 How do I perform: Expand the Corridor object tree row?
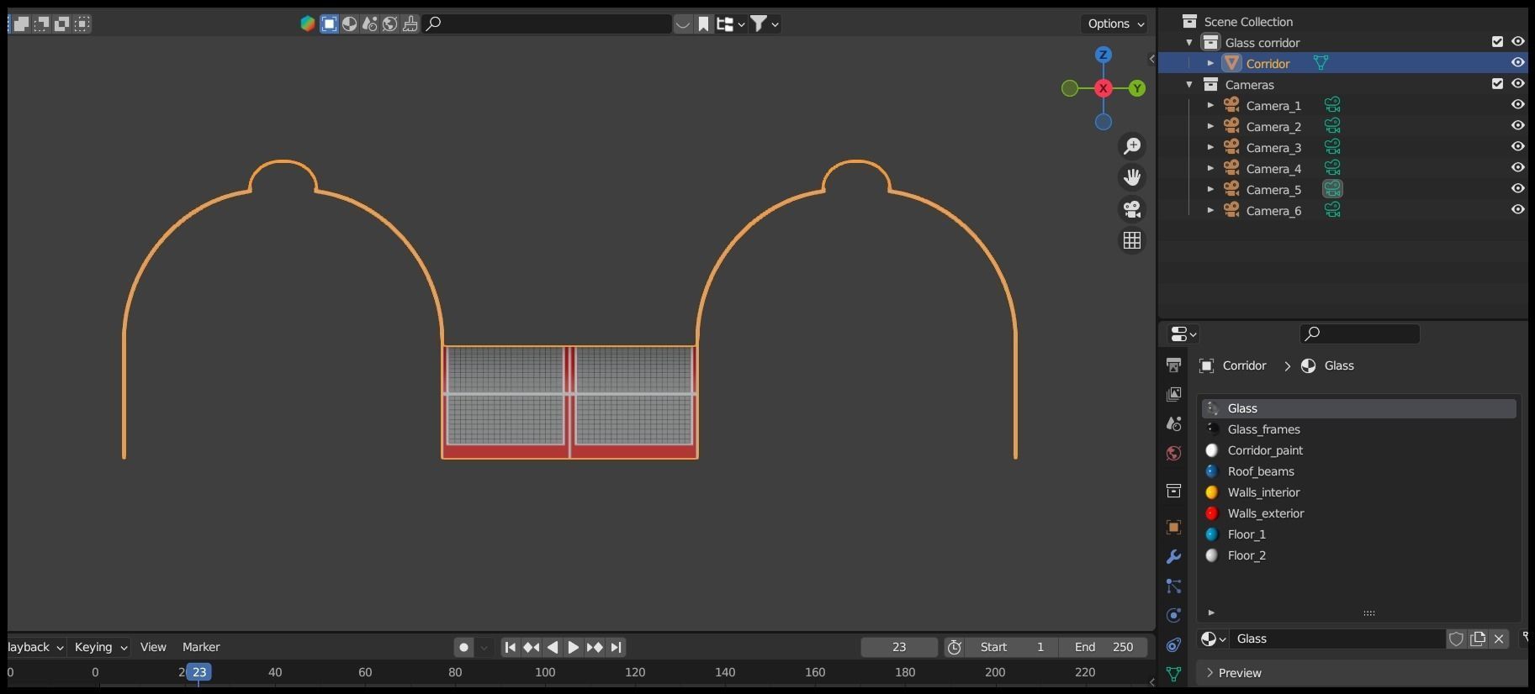coord(1210,63)
